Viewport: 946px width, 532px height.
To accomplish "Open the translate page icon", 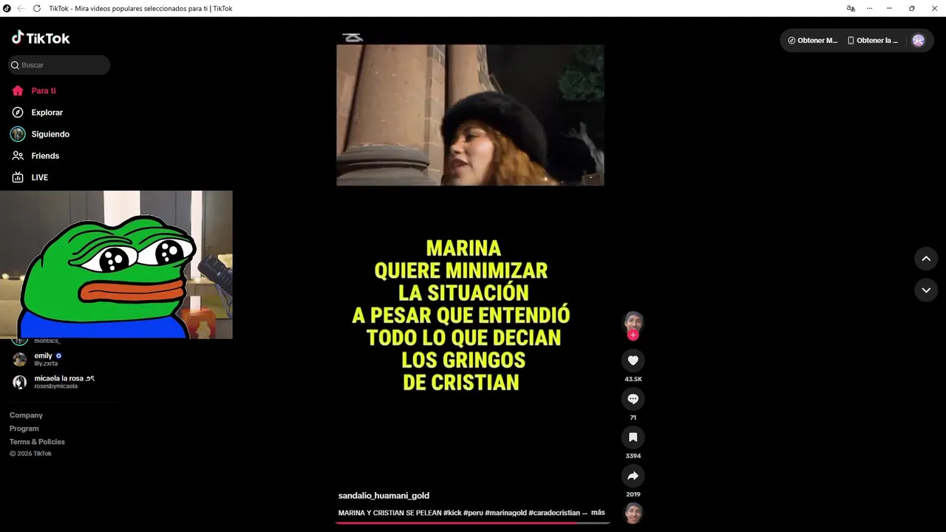I will [x=851, y=8].
